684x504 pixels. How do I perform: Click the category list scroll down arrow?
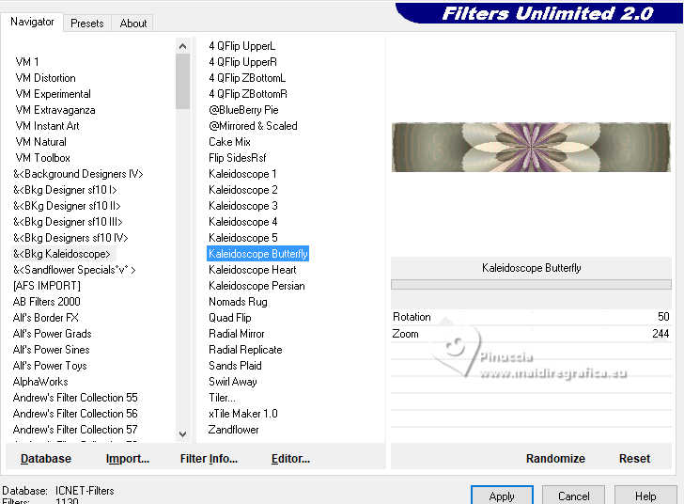[x=183, y=434]
